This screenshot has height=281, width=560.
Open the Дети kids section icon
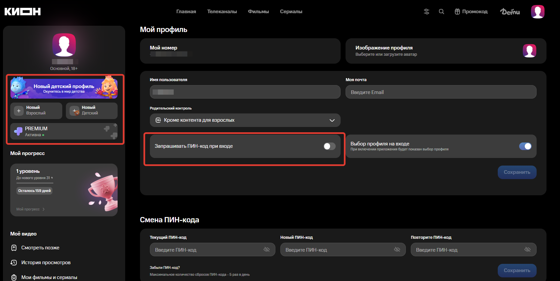(510, 12)
